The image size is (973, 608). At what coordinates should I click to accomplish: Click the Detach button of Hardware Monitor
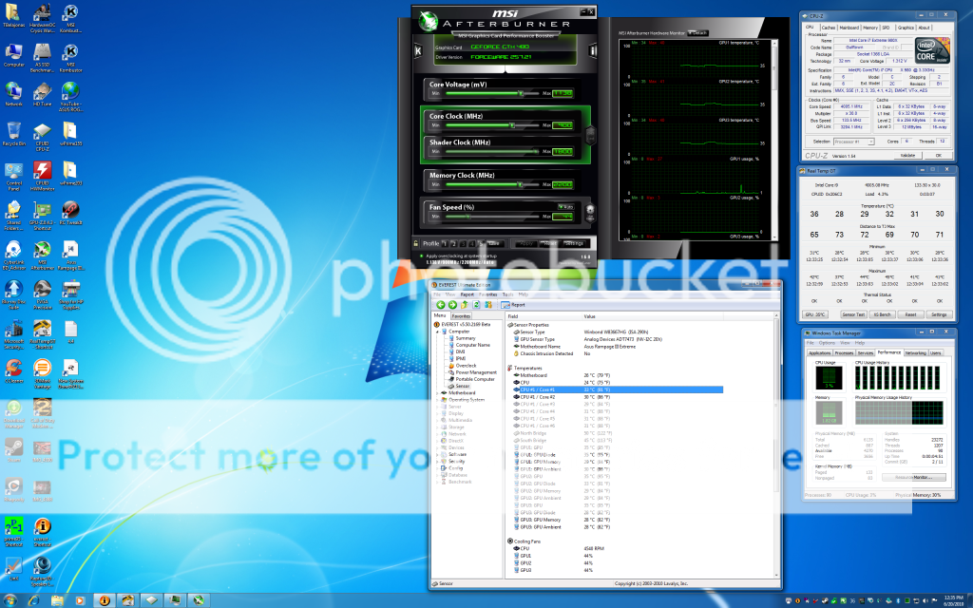point(698,33)
